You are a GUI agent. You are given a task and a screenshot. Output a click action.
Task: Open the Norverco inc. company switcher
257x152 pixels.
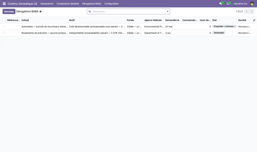(x=241, y=3)
